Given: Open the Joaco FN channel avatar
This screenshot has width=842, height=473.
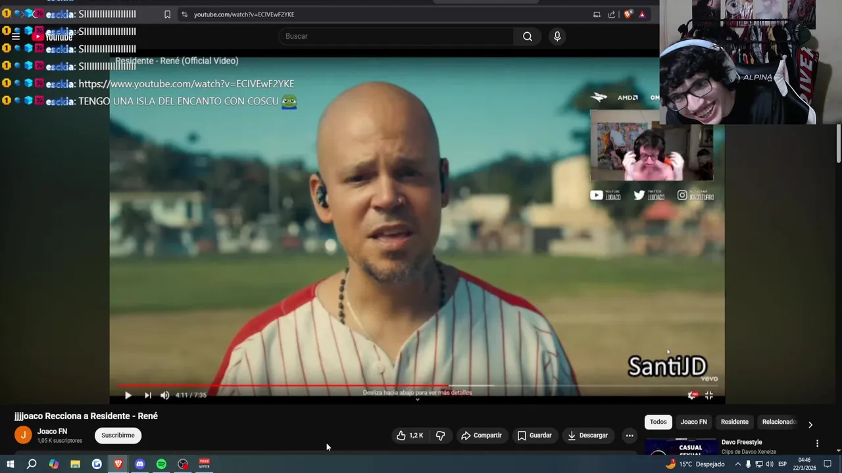Looking at the screenshot, I should (x=23, y=435).
